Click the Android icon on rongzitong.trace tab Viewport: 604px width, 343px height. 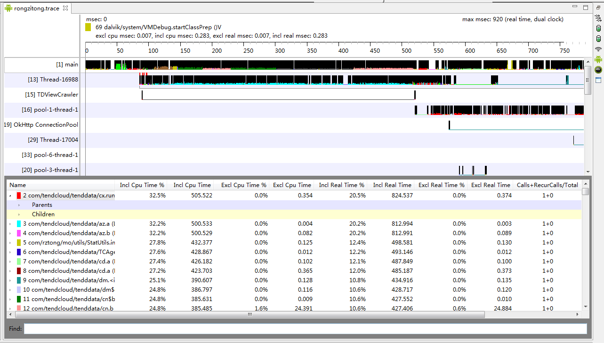point(8,8)
